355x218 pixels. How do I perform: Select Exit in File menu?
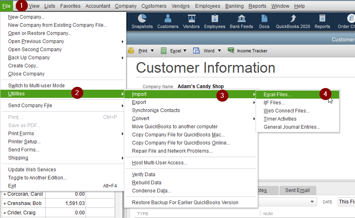pos(62,186)
